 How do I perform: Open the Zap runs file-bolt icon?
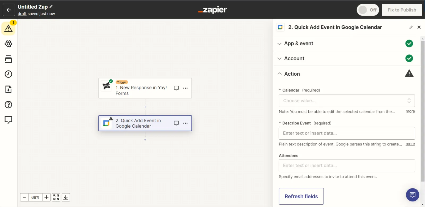(x=8, y=89)
